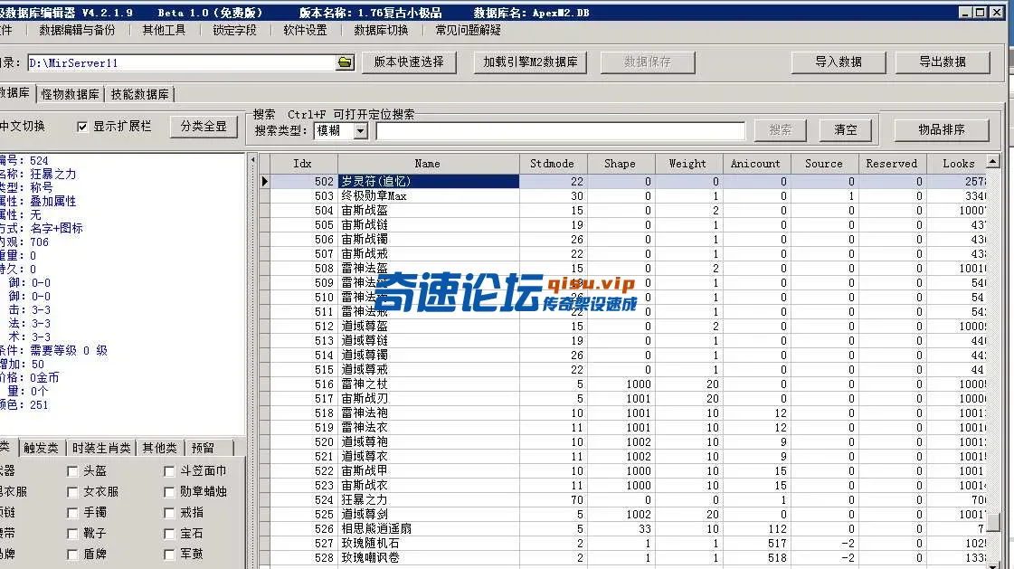Sort by the Reserved column header
Screen dimensions: 1014x569
point(891,164)
